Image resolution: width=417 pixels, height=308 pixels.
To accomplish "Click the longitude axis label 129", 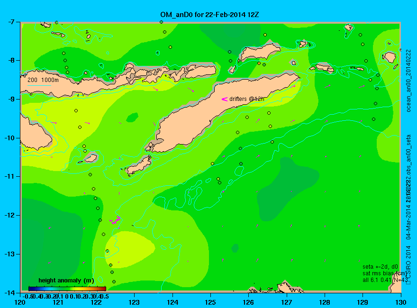I will pyautogui.click(x=363, y=302).
